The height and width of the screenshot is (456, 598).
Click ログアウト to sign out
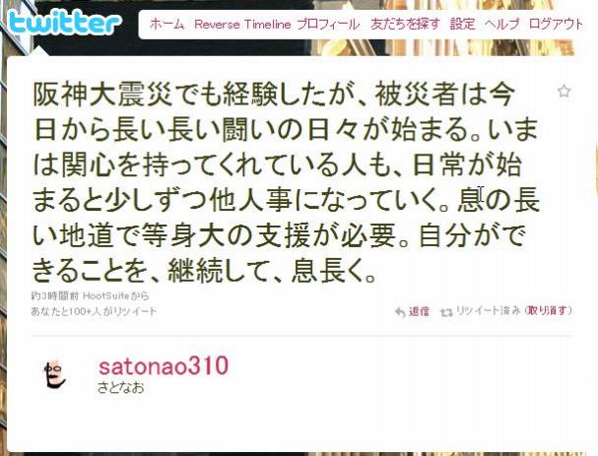point(557,25)
